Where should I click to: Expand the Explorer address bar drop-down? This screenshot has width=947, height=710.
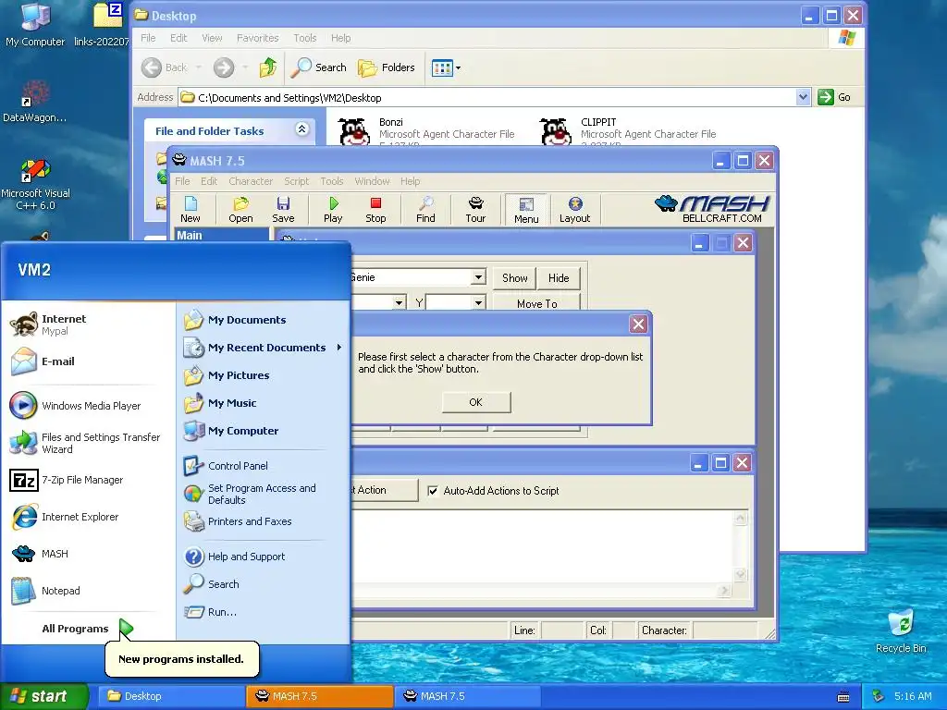point(803,97)
